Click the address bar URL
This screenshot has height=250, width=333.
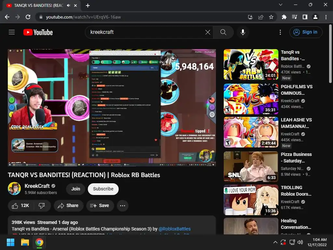83,17
